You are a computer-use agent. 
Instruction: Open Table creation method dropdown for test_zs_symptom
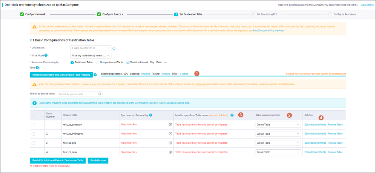[x=278, y=124]
